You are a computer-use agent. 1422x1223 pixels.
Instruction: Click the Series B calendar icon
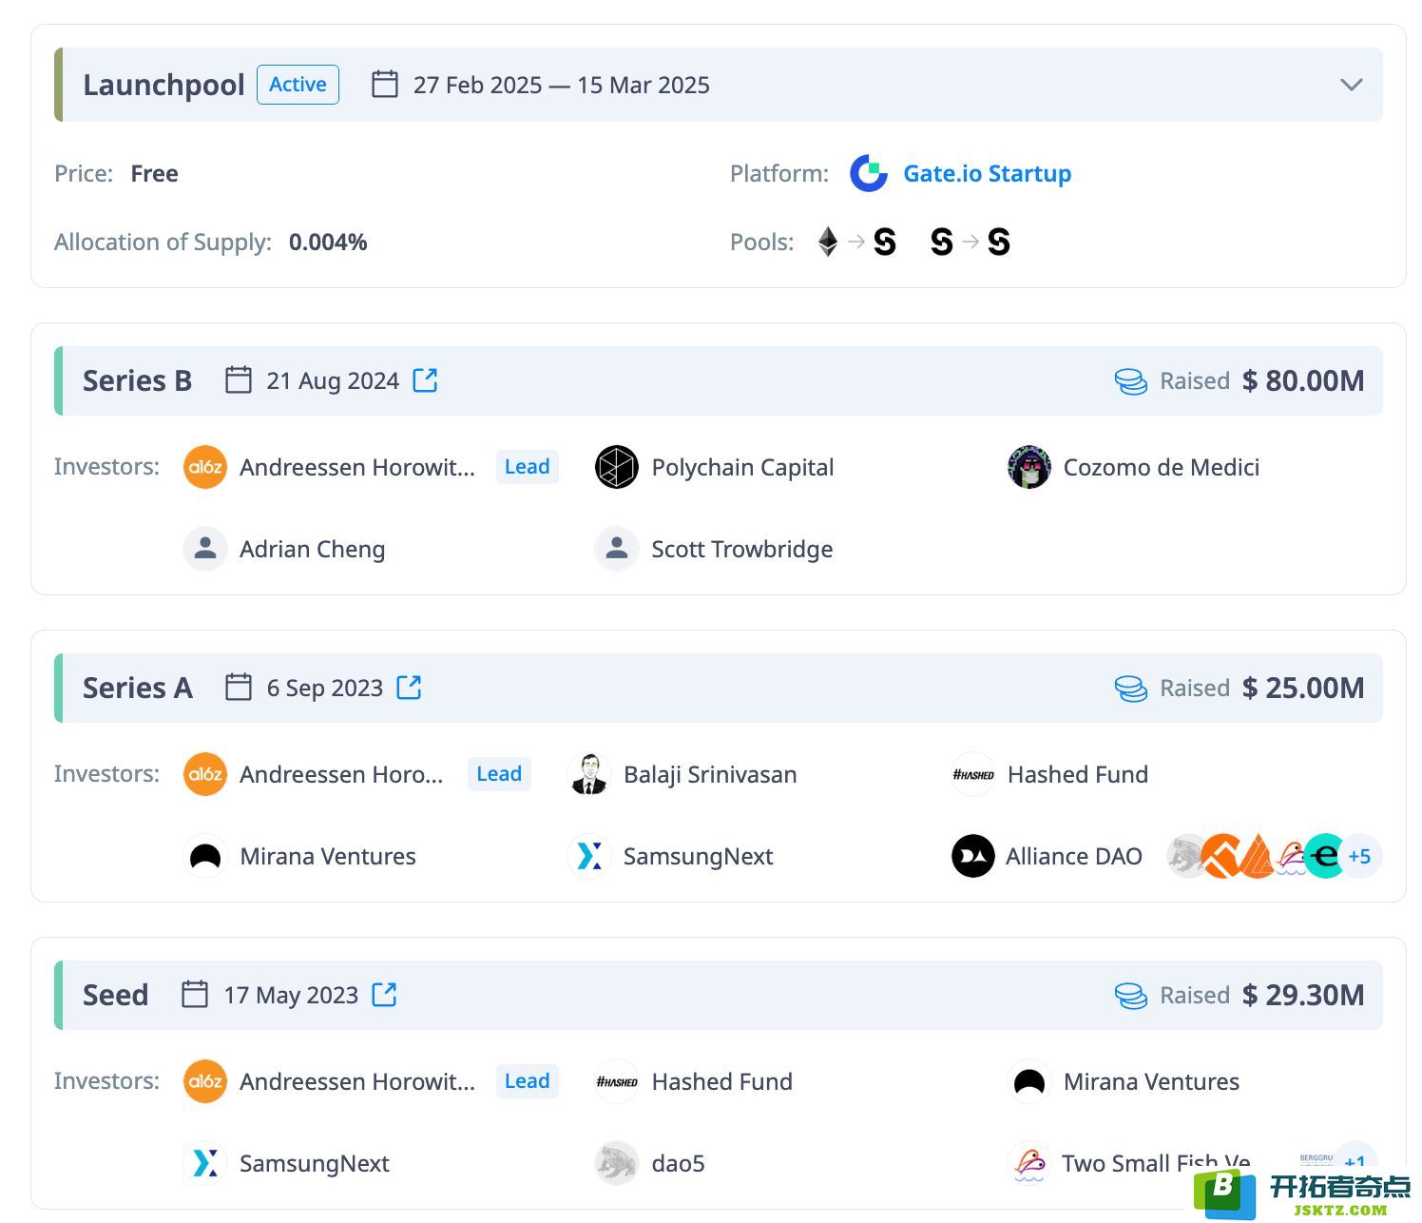[238, 379]
